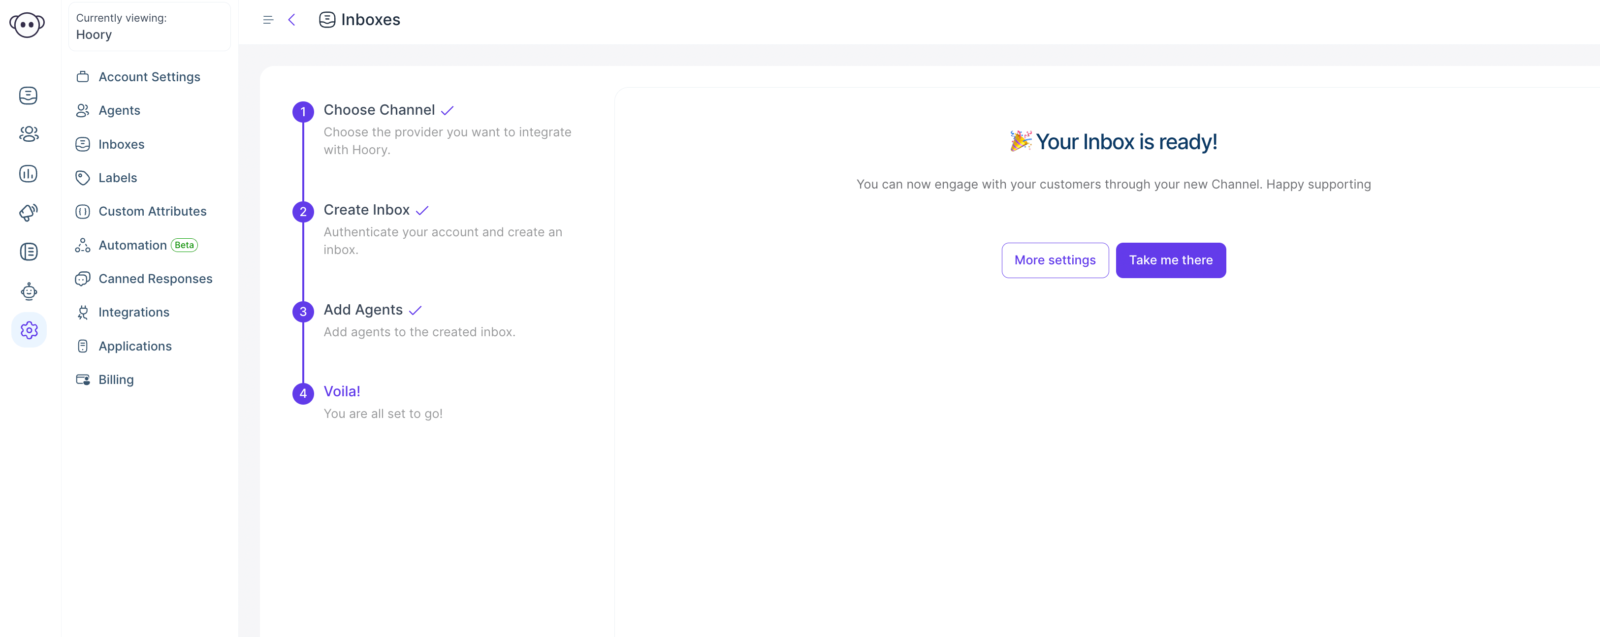This screenshot has width=1600, height=637.
Task: Click the Labels navigation item
Action: tap(116, 177)
